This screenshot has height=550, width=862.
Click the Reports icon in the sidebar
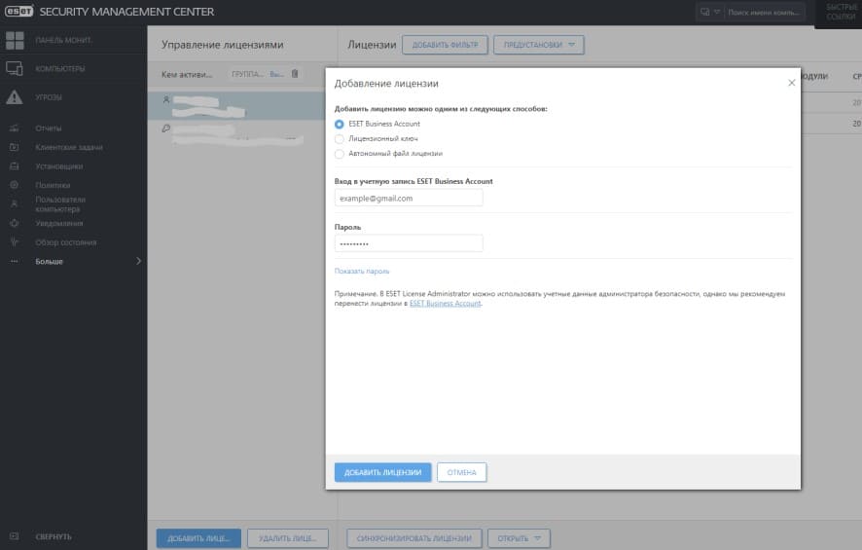(15, 128)
